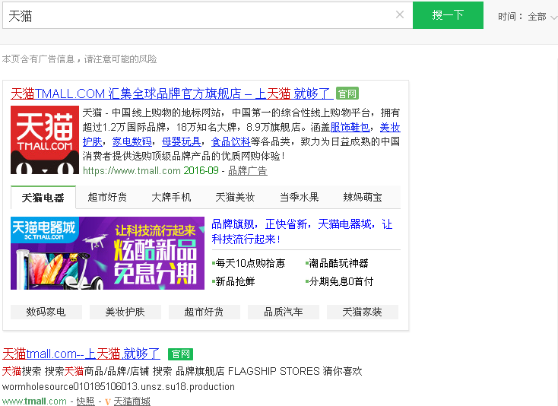Open the 天猫商城 verified link
The image size is (558, 406).
pos(132,401)
